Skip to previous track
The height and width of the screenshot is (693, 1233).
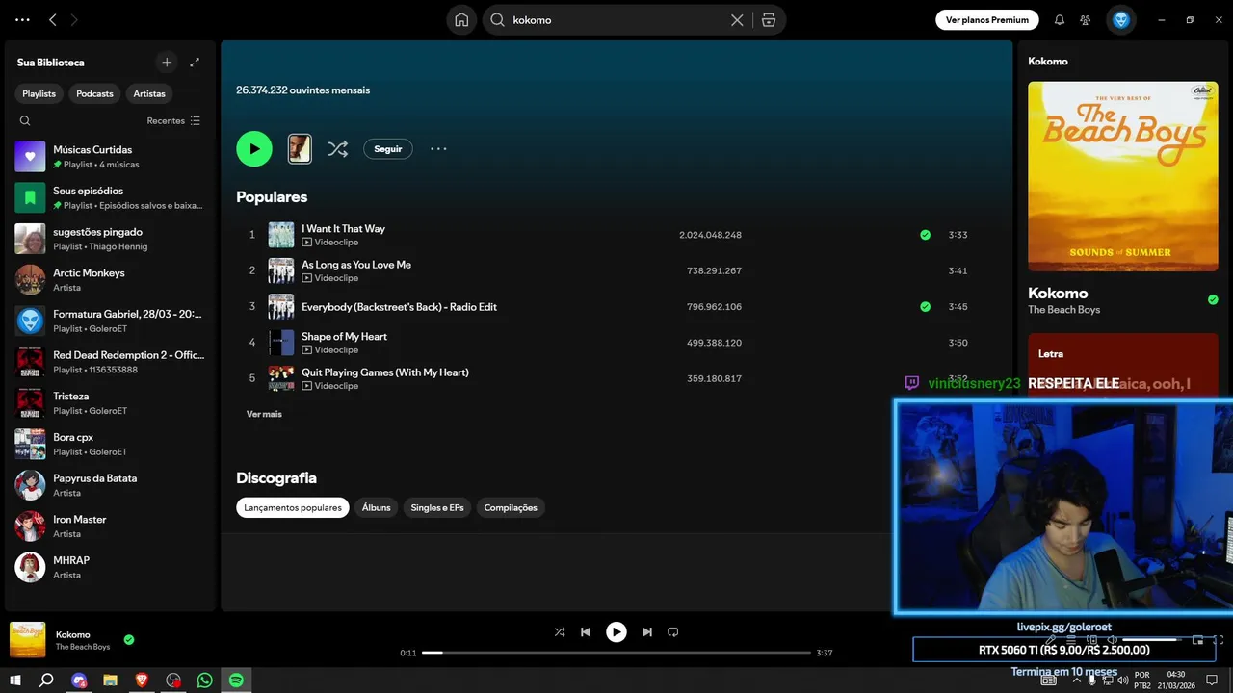click(586, 632)
